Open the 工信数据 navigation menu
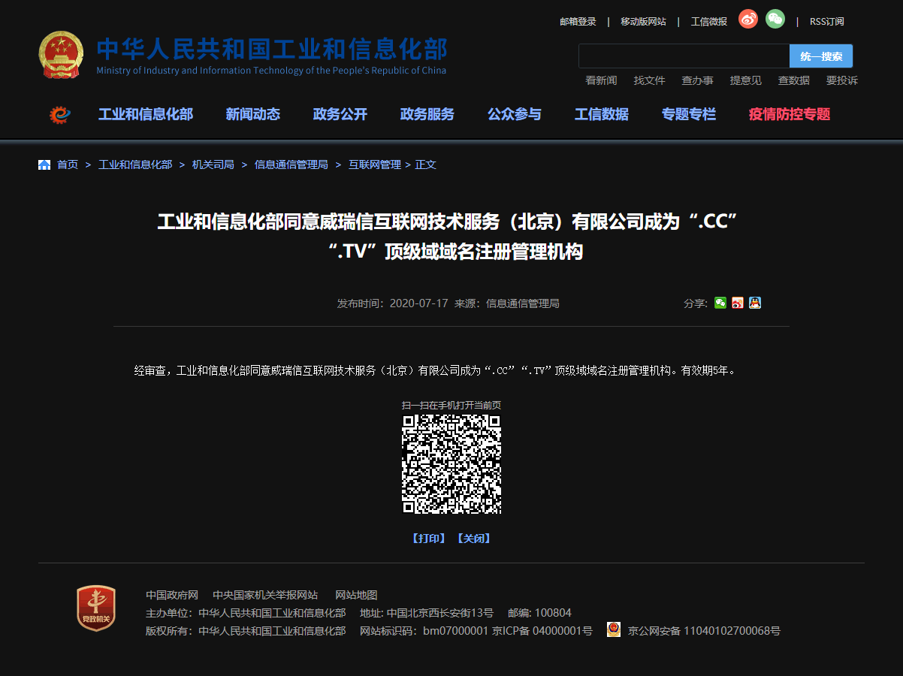 click(602, 114)
